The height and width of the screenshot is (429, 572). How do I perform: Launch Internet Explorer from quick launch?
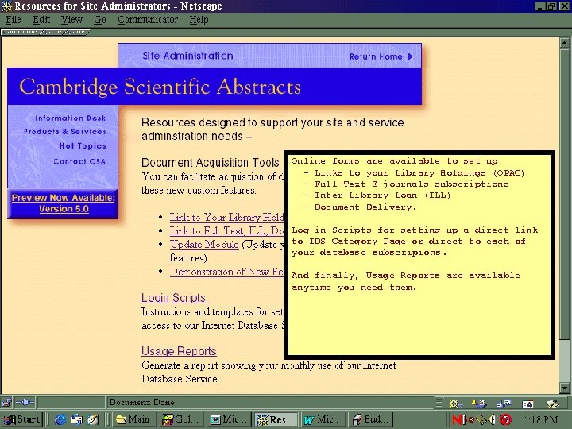60,420
